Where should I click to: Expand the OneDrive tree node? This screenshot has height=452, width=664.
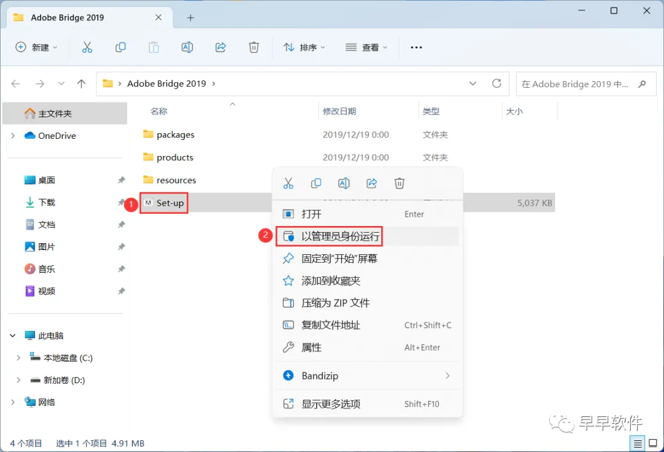[x=13, y=136]
